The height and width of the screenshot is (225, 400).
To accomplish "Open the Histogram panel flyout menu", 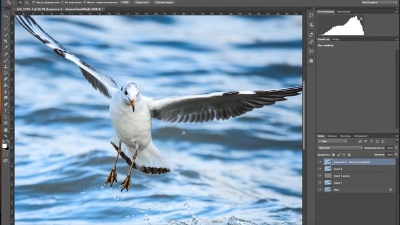I will (397, 12).
